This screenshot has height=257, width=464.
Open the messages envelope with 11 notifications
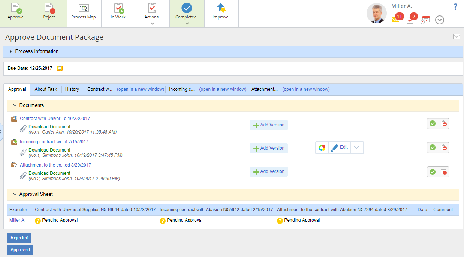pyautogui.click(x=395, y=19)
